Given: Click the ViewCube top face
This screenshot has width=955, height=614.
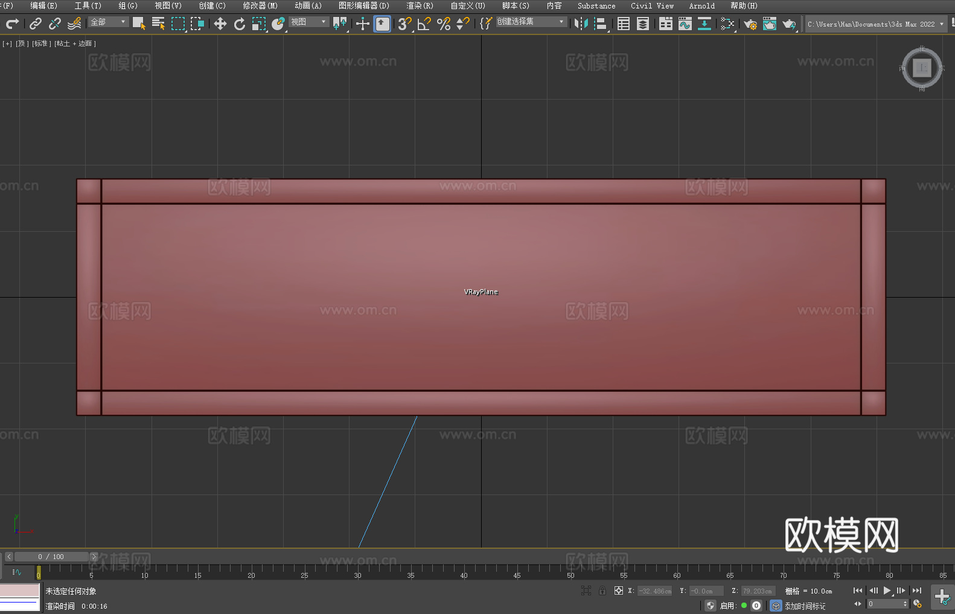Looking at the screenshot, I should click(x=922, y=68).
